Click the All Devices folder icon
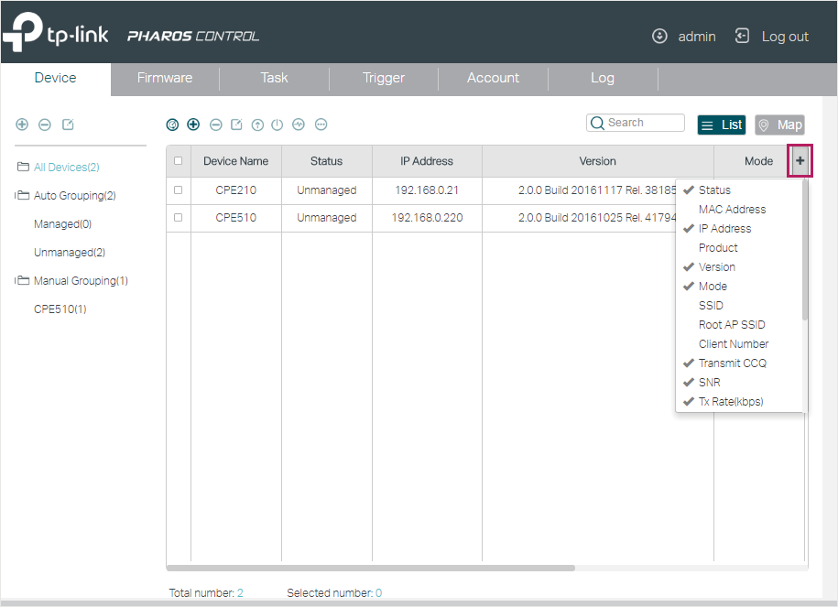This screenshot has height=607, width=838. [x=23, y=167]
